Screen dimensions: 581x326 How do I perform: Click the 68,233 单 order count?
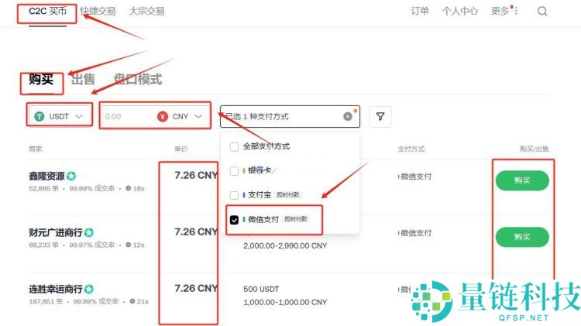[43, 245]
